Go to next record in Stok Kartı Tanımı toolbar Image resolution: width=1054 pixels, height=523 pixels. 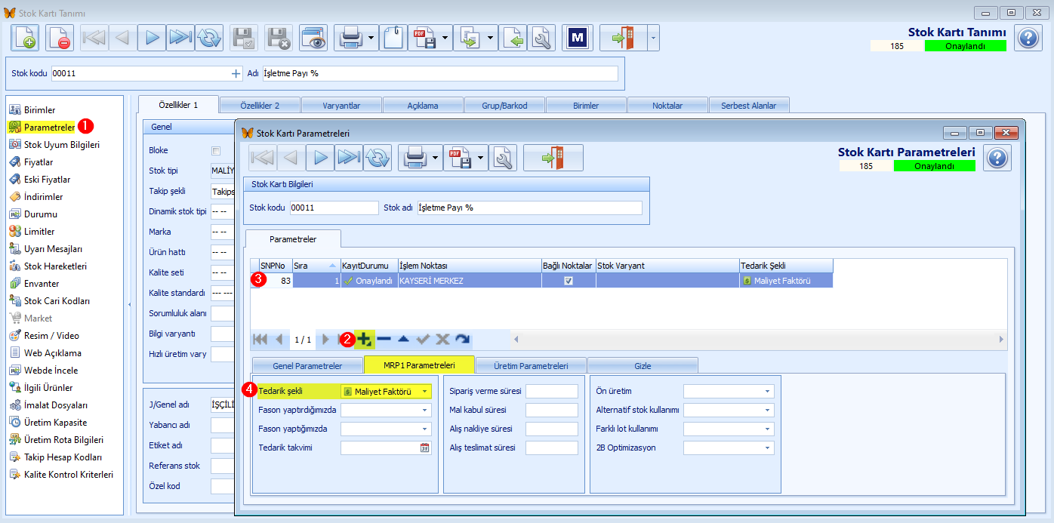(x=152, y=38)
